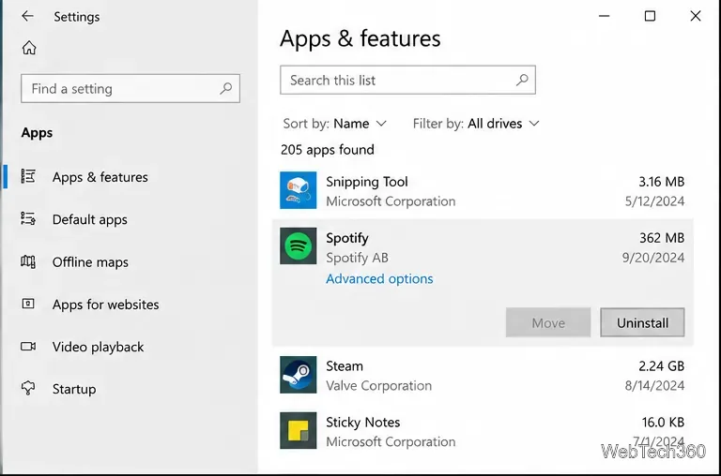Image resolution: width=721 pixels, height=476 pixels.
Task: Click the 2.24 GB size for Steam
Action: (x=661, y=365)
